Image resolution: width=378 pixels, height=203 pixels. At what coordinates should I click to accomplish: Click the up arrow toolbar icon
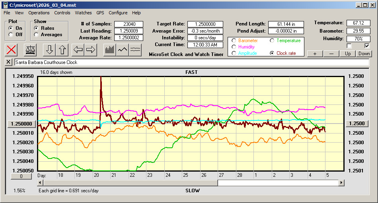pos(62,50)
